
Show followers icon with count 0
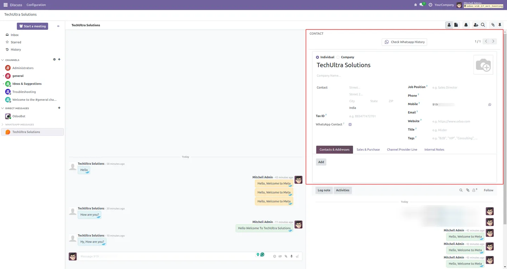click(475, 190)
